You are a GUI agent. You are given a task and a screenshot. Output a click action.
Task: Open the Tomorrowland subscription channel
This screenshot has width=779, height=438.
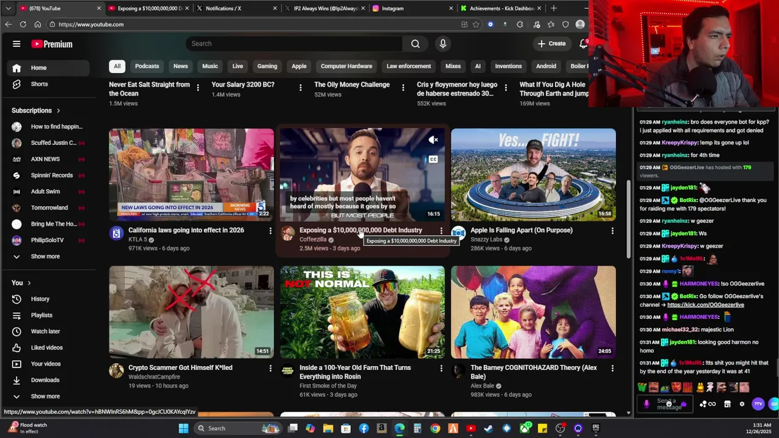click(49, 207)
